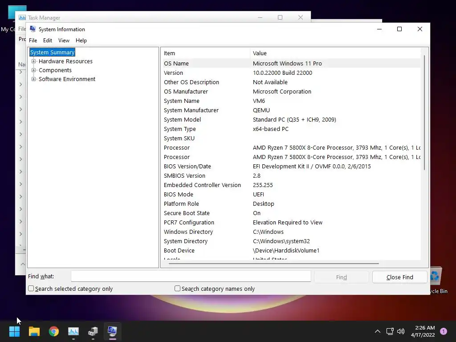Select the System Directory row
This screenshot has height=342, width=456.
(x=291, y=241)
